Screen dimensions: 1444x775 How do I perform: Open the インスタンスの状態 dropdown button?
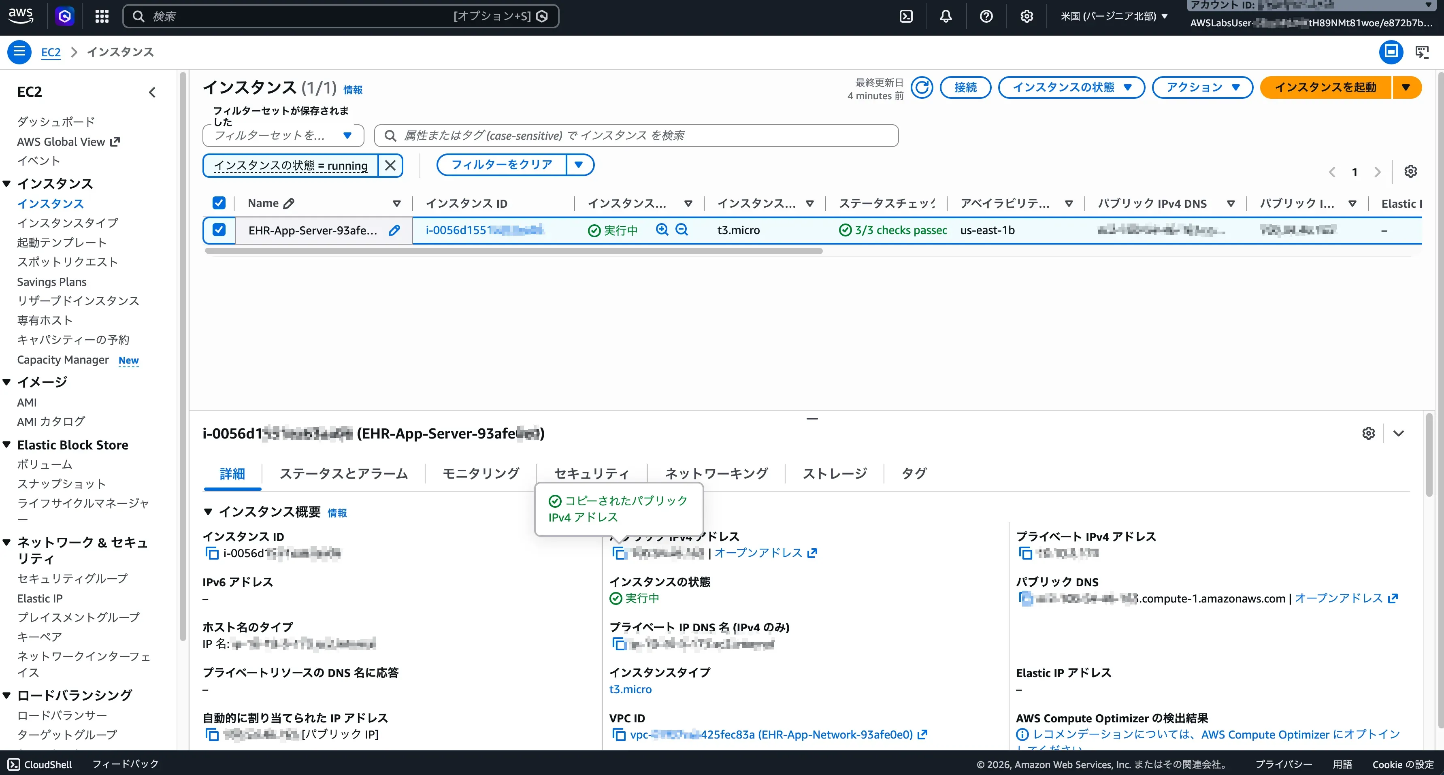click(x=1071, y=87)
